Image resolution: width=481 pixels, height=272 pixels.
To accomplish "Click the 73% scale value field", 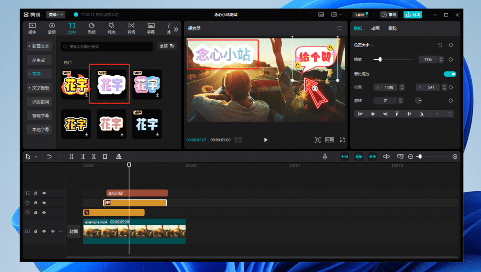I will 428,60.
